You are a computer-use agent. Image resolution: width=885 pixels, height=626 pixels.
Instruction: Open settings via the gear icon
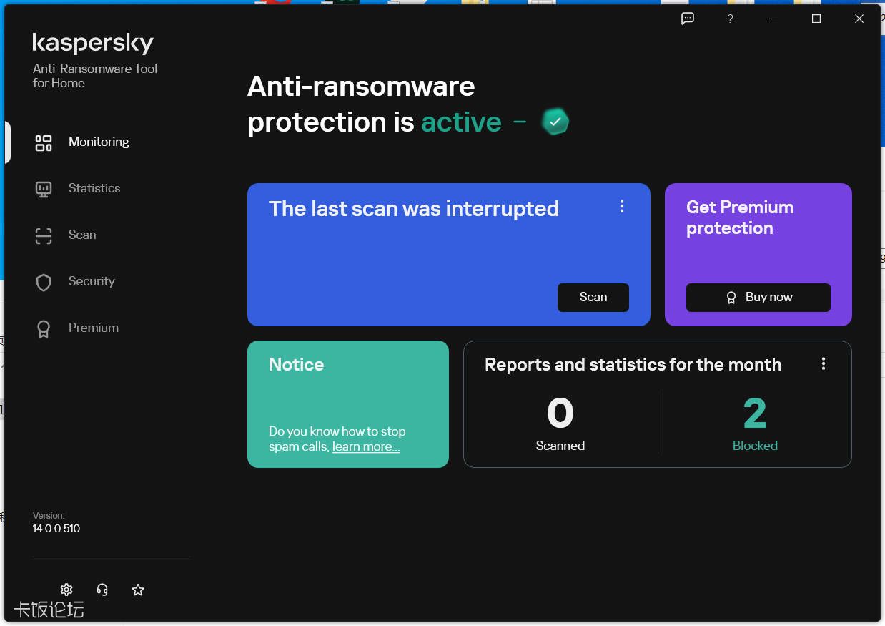point(66,590)
